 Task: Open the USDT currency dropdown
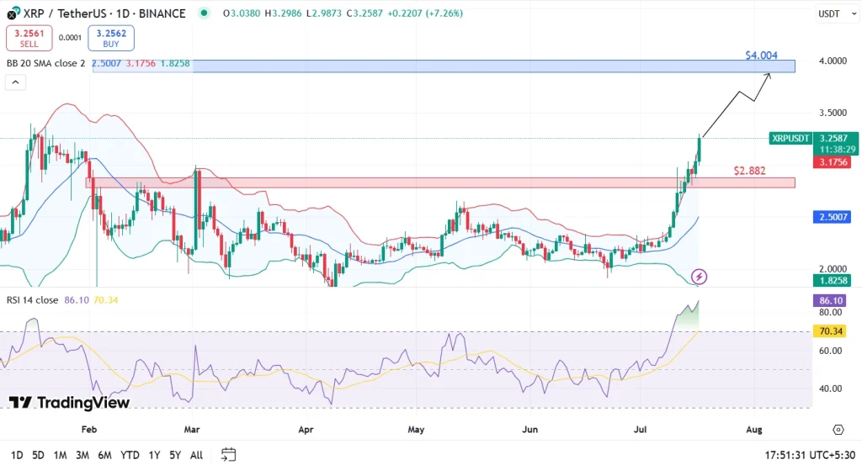tap(837, 13)
